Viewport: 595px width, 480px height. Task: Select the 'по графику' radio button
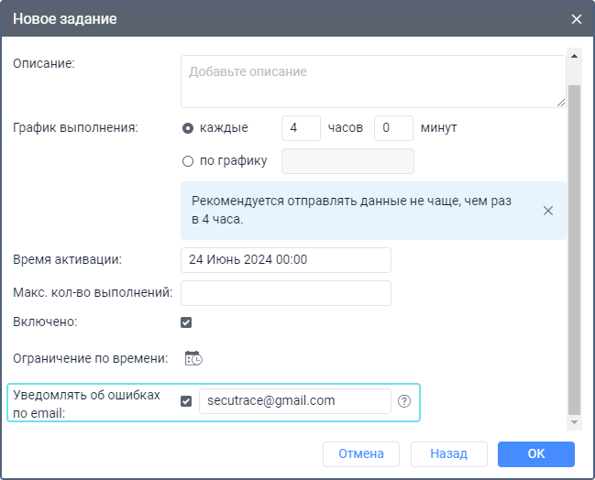point(188,161)
